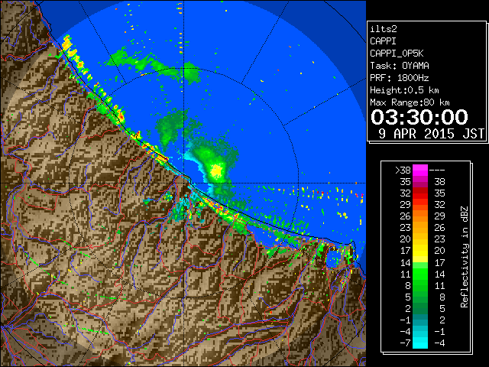Select the 'CAPPI' product type text
The width and height of the screenshot is (489, 367).
tap(383, 41)
